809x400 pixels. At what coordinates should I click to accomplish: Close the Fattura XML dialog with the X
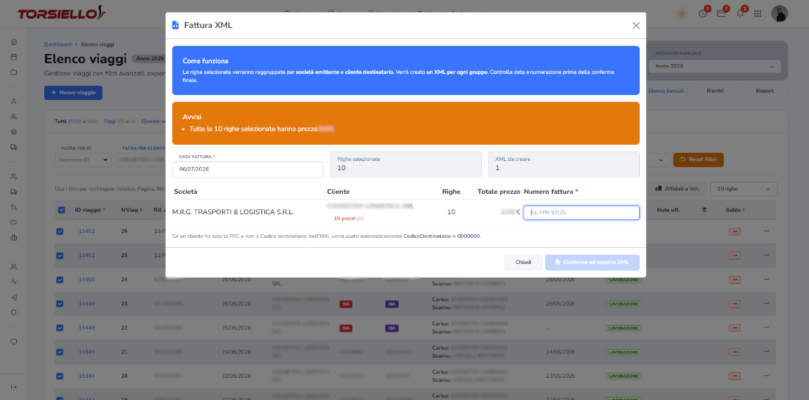coord(636,25)
